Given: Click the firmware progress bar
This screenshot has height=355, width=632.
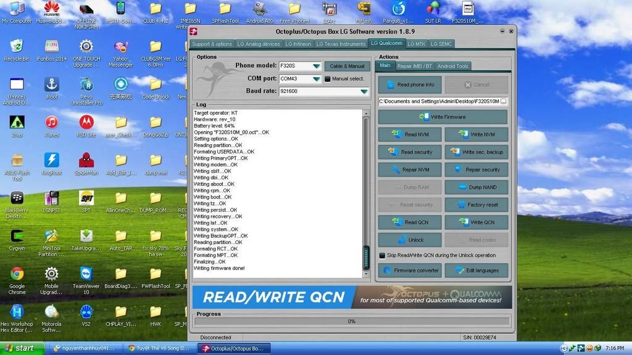Looking at the screenshot, I should point(352,321).
